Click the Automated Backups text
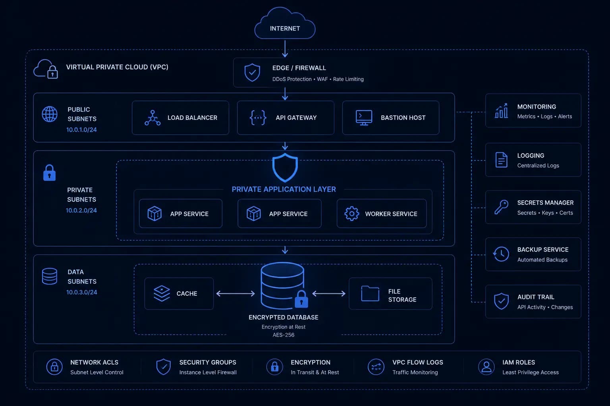610x406 pixels. (x=542, y=260)
